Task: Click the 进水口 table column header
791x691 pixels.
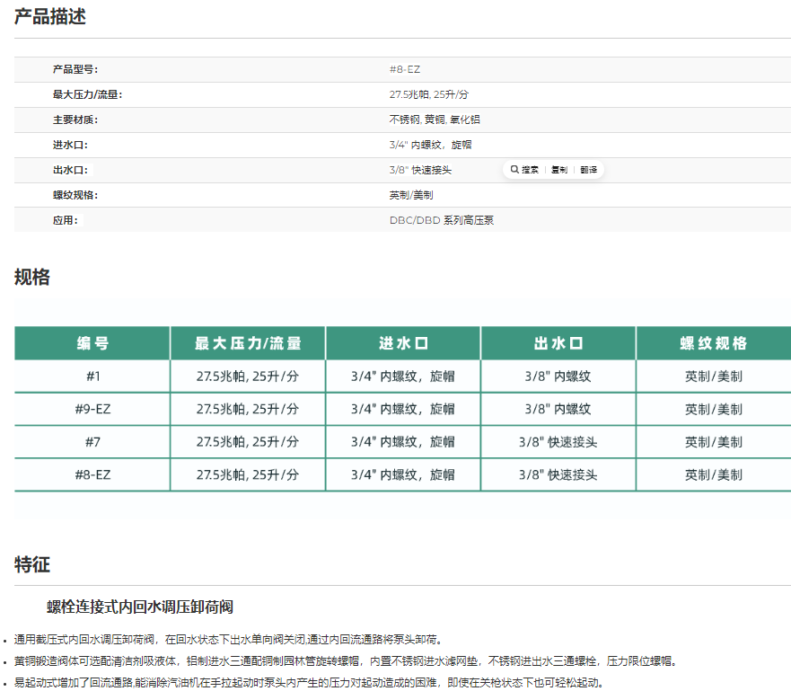Action: (x=403, y=343)
